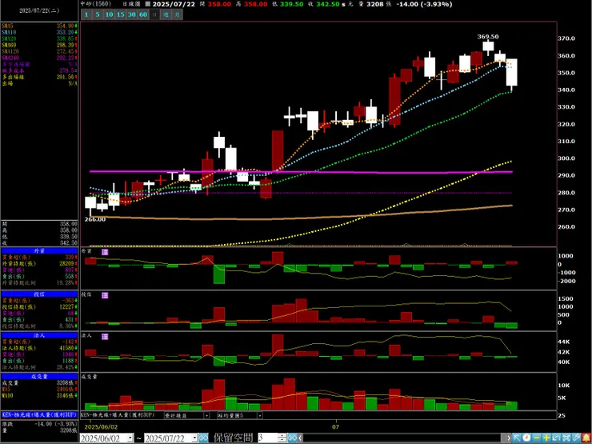This screenshot has height=444, width=592.
Task: Open the end date 2025/07/22 dropdown
Action: (194, 438)
